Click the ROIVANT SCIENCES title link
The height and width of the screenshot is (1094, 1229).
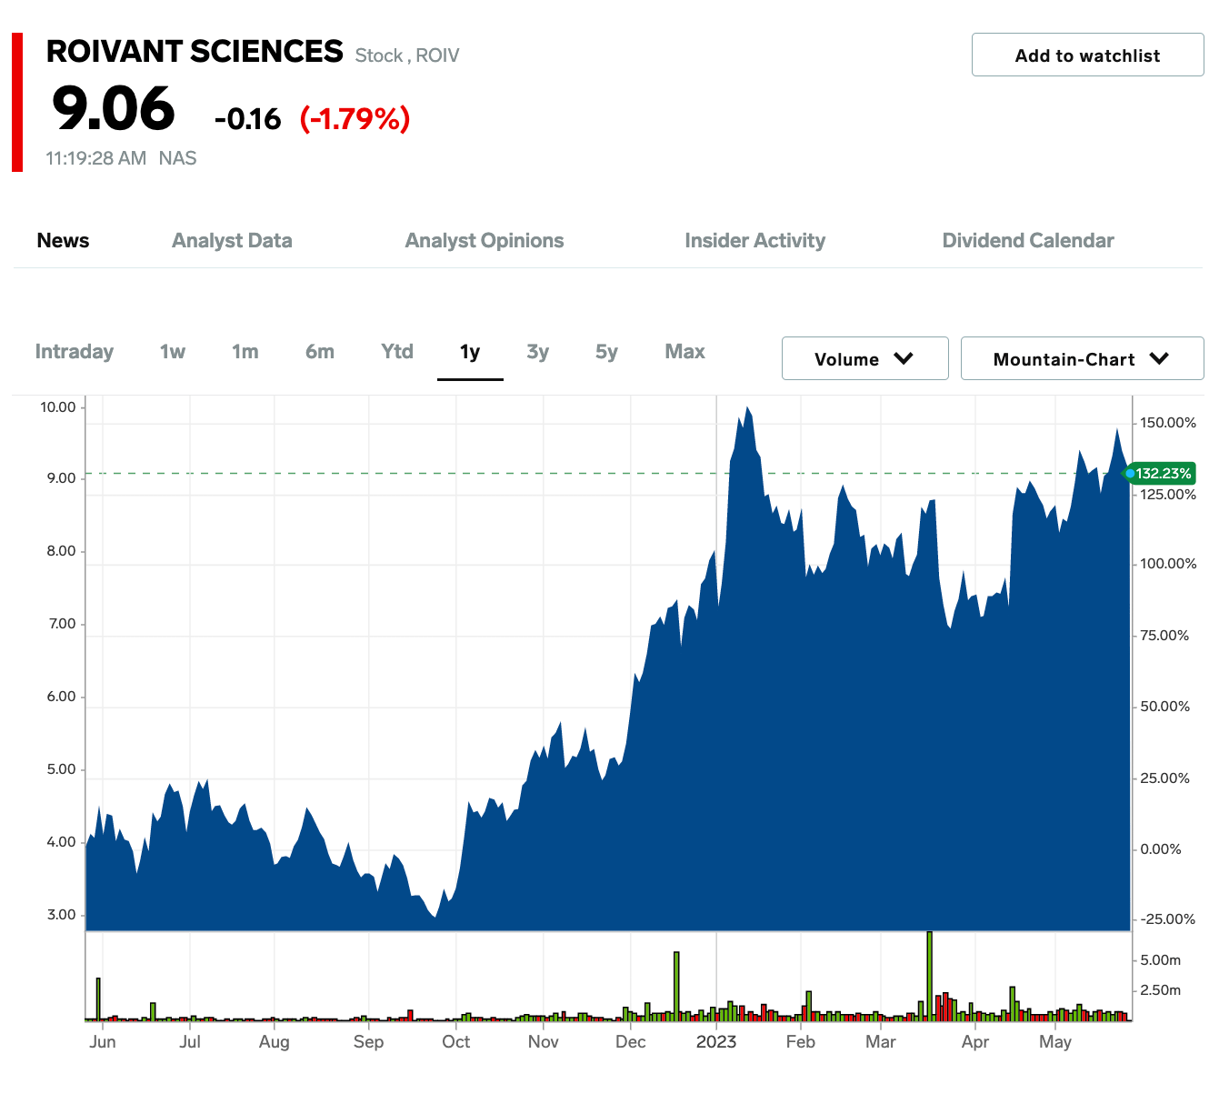(192, 52)
